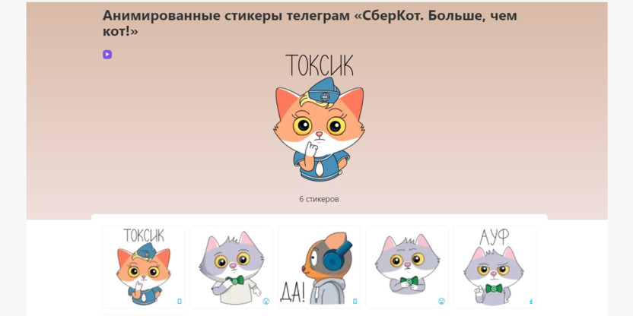The width and height of the screenshot is (633, 316).
Task: Open the headphones cat ДА! sticker
Action: (x=319, y=267)
